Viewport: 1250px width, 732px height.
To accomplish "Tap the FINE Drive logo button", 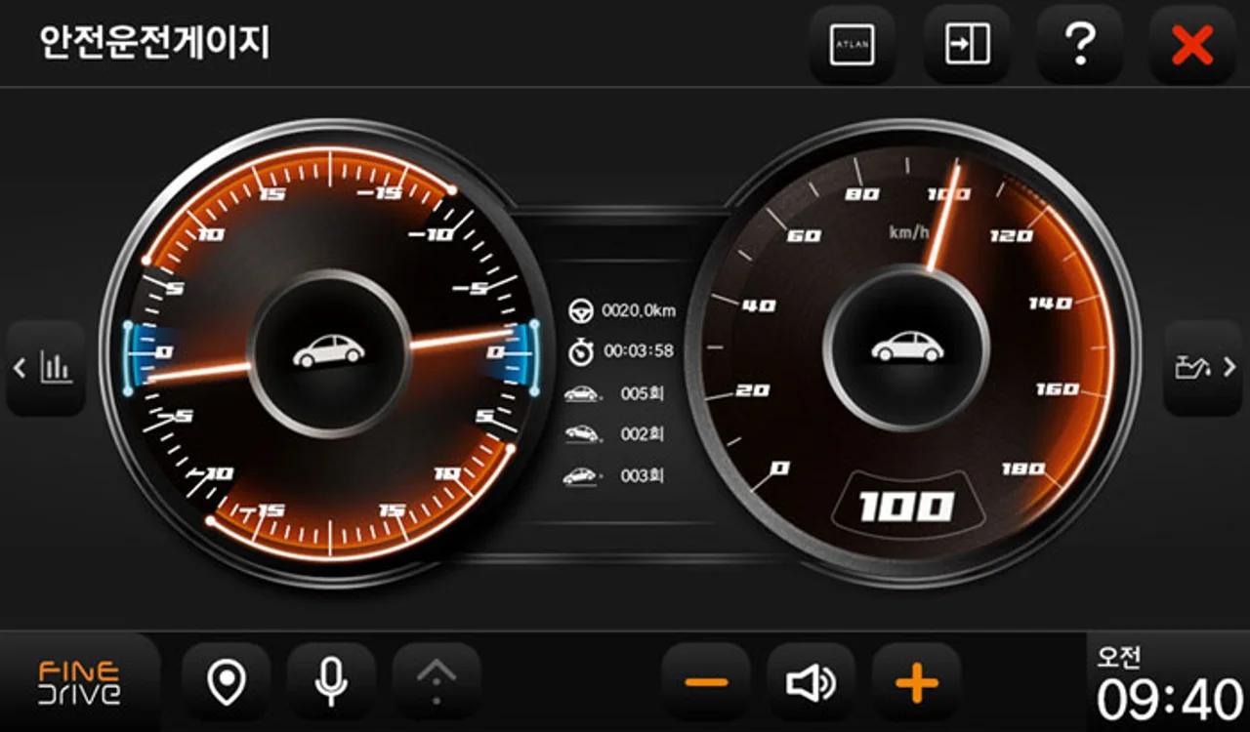I will point(80,682).
